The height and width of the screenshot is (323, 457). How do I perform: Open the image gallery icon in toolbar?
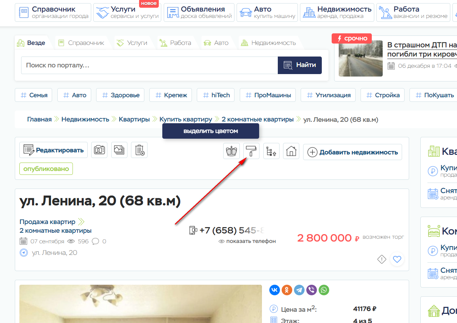pos(119,150)
